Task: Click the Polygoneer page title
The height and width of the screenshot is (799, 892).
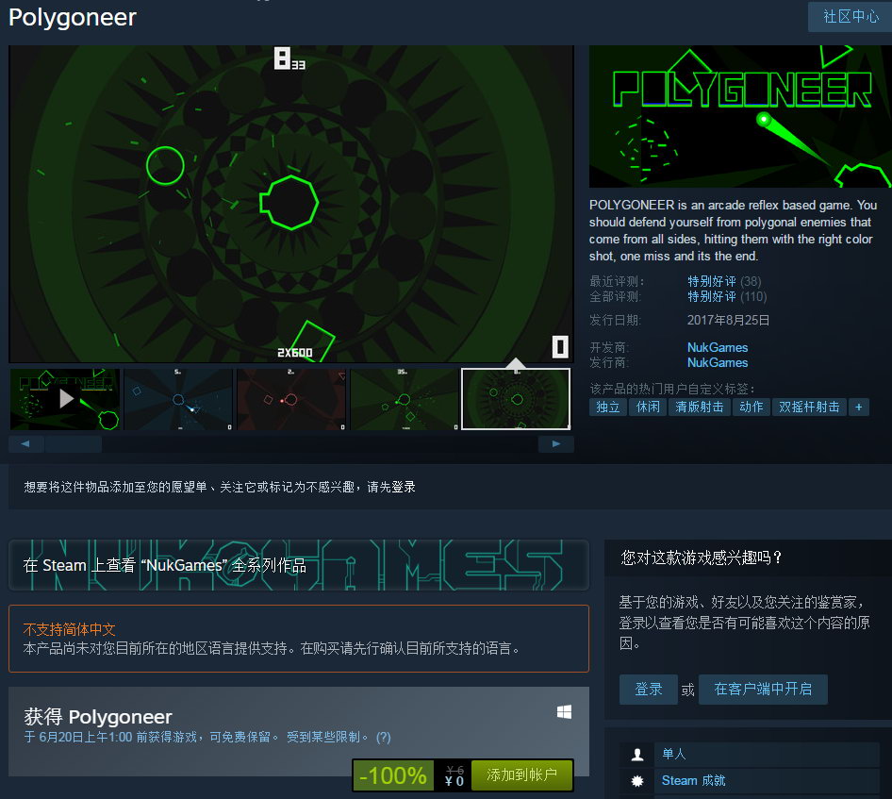Action: pyautogui.click(x=73, y=18)
